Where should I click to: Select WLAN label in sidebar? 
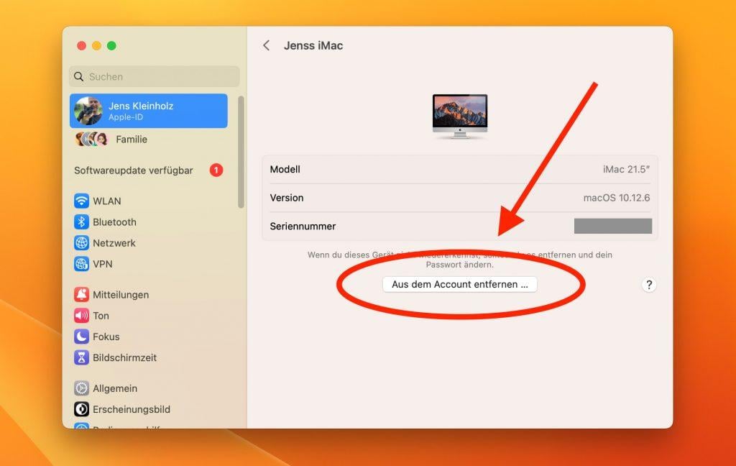click(x=106, y=201)
